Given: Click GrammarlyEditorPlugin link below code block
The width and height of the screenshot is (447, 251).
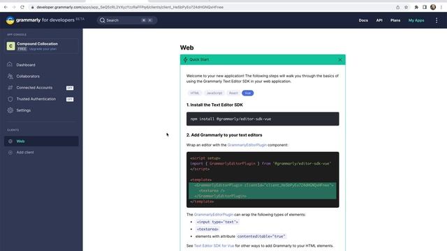Looking at the screenshot, I should 214,215.
